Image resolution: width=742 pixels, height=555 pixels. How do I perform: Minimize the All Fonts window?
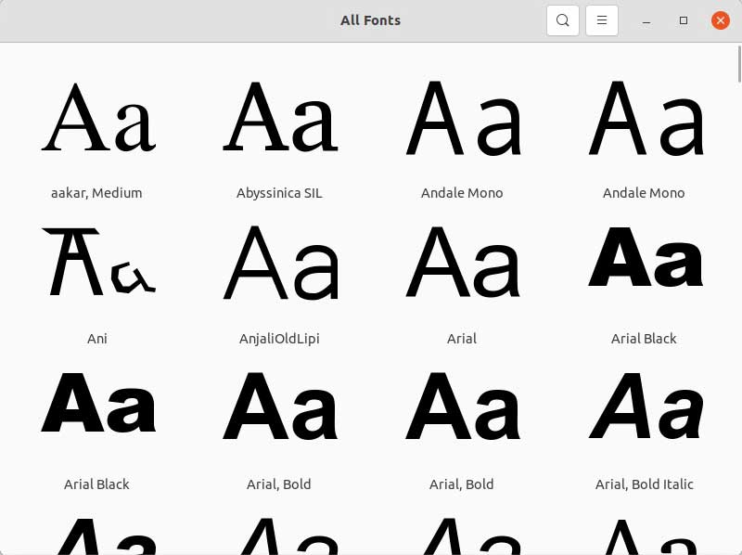(646, 20)
